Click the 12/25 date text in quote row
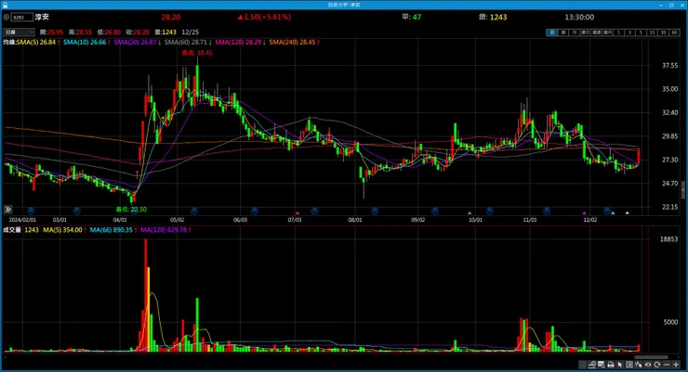The height and width of the screenshot is (372, 688). pos(190,32)
